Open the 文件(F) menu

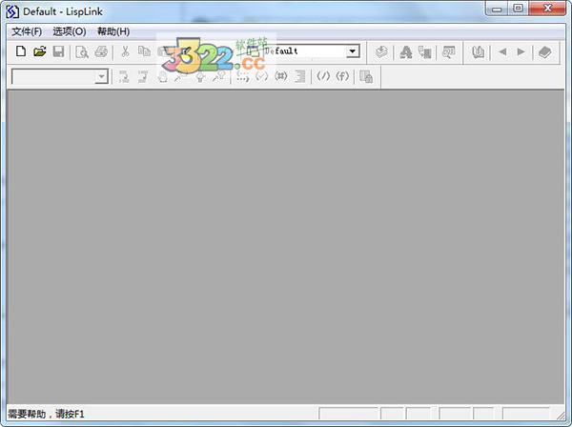click(x=27, y=31)
